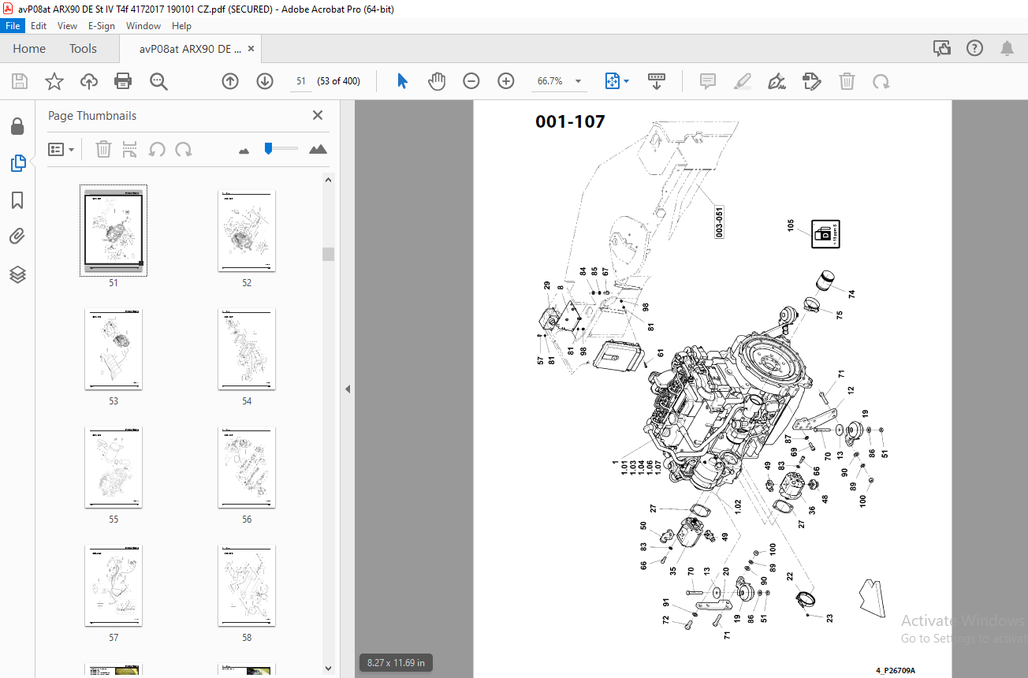This screenshot has height=678, width=1028.
Task: Switch to the Tools tab
Action: [x=83, y=49]
